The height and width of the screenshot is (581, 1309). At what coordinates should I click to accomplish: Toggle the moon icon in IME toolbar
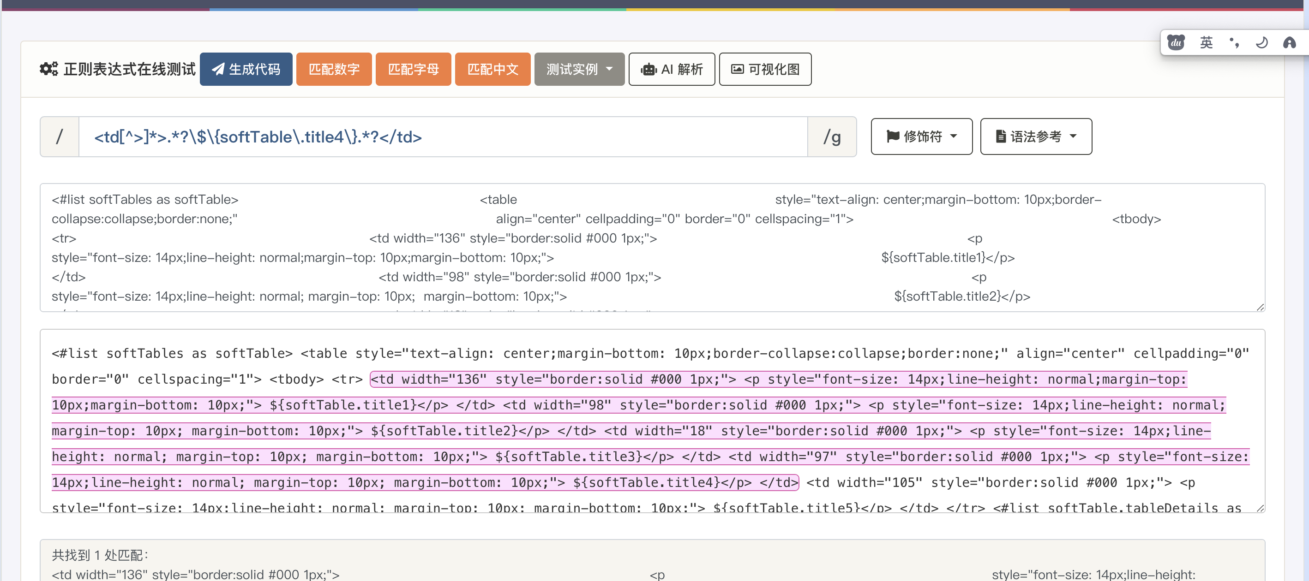[x=1261, y=43]
